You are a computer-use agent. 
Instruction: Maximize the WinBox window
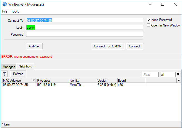pyautogui.click(x=163, y=4)
